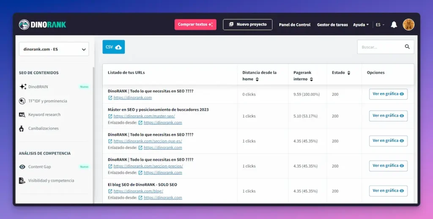Image resolution: width=433 pixels, height=219 pixels.
Task: Open the Enlazado desde link in seccion-que-es row
Action: point(163,148)
